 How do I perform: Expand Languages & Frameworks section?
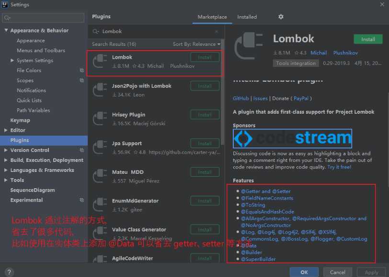[6, 170]
